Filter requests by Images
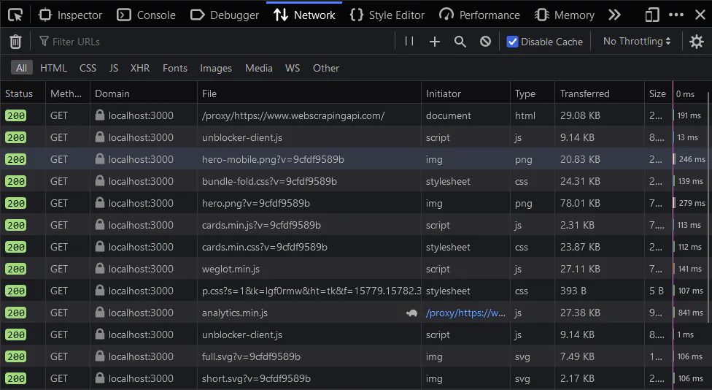Screen dimensions: 712x390 click(216, 68)
